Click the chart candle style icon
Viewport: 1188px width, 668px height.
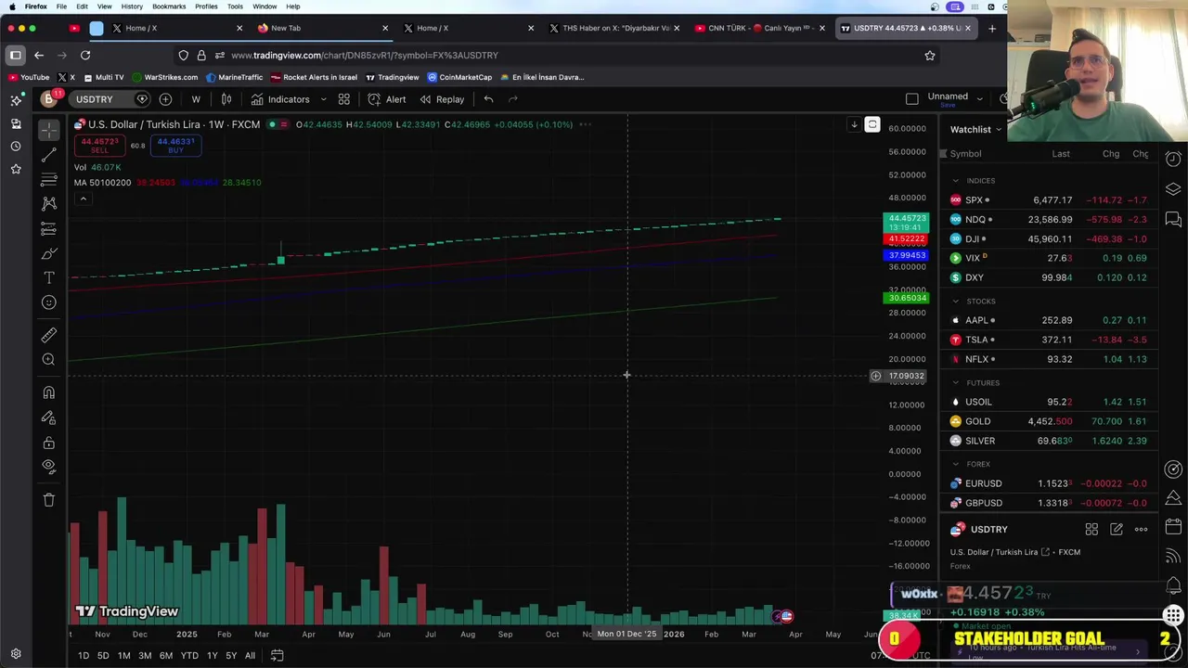point(226,99)
